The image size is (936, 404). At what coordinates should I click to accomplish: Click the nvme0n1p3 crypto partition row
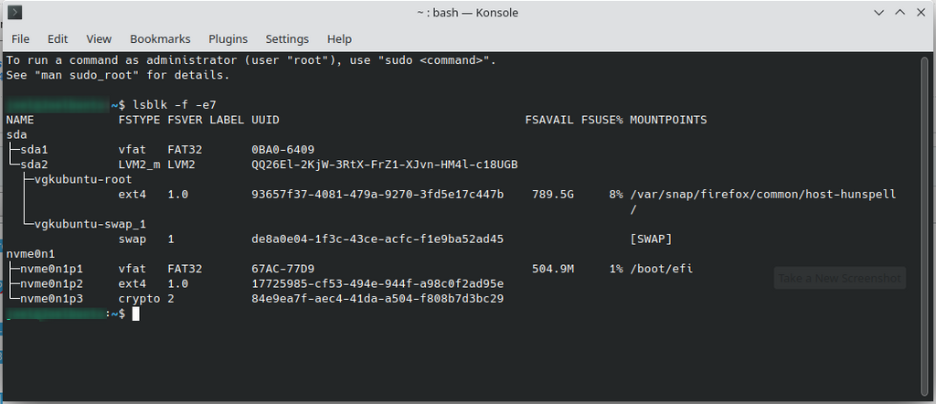point(255,298)
